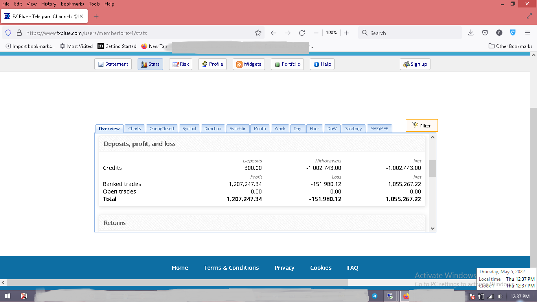Image resolution: width=537 pixels, height=302 pixels.
Task: Click the Risk navigation button
Action: tap(180, 64)
